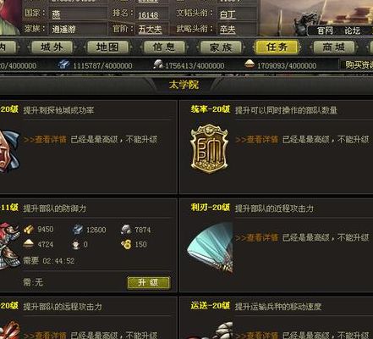Click the coin icon beside 150
Image resolution: width=373 pixels, height=339 pixels.
click(x=126, y=244)
